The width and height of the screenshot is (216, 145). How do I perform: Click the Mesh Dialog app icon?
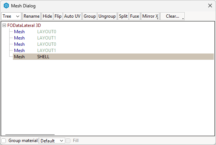coord(6,6)
